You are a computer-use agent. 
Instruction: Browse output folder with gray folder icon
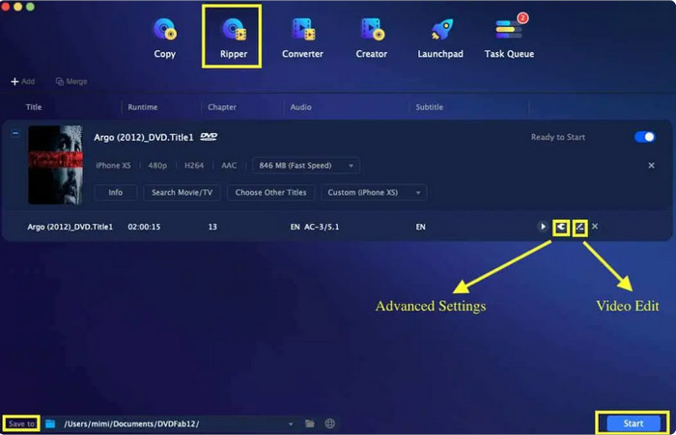tap(310, 423)
